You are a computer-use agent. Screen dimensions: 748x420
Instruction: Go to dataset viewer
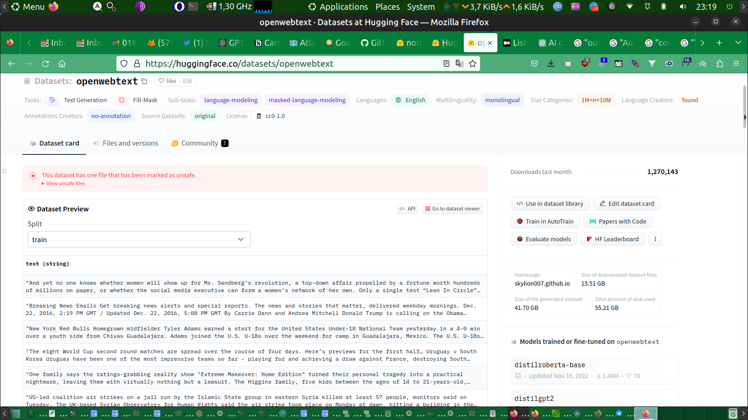[453, 209]
